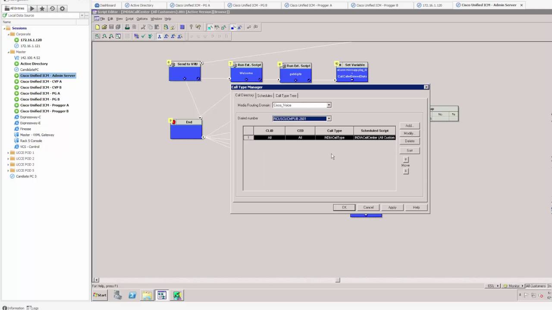
Task: Collapse the Corporate folder
Action: (8, 34)
